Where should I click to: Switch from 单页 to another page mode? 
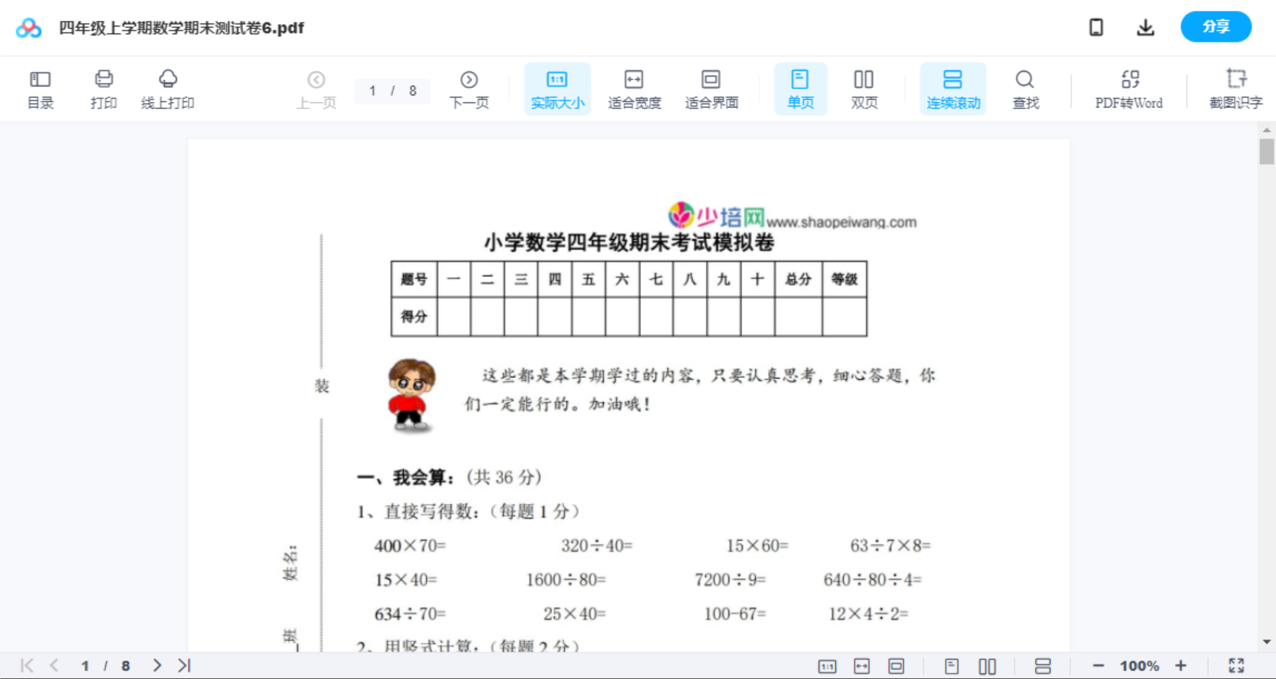coord(800,88)
